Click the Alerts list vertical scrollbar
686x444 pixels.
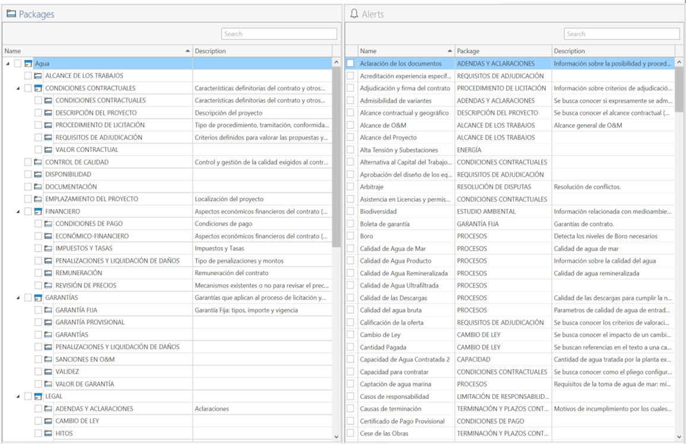[679, 249]
